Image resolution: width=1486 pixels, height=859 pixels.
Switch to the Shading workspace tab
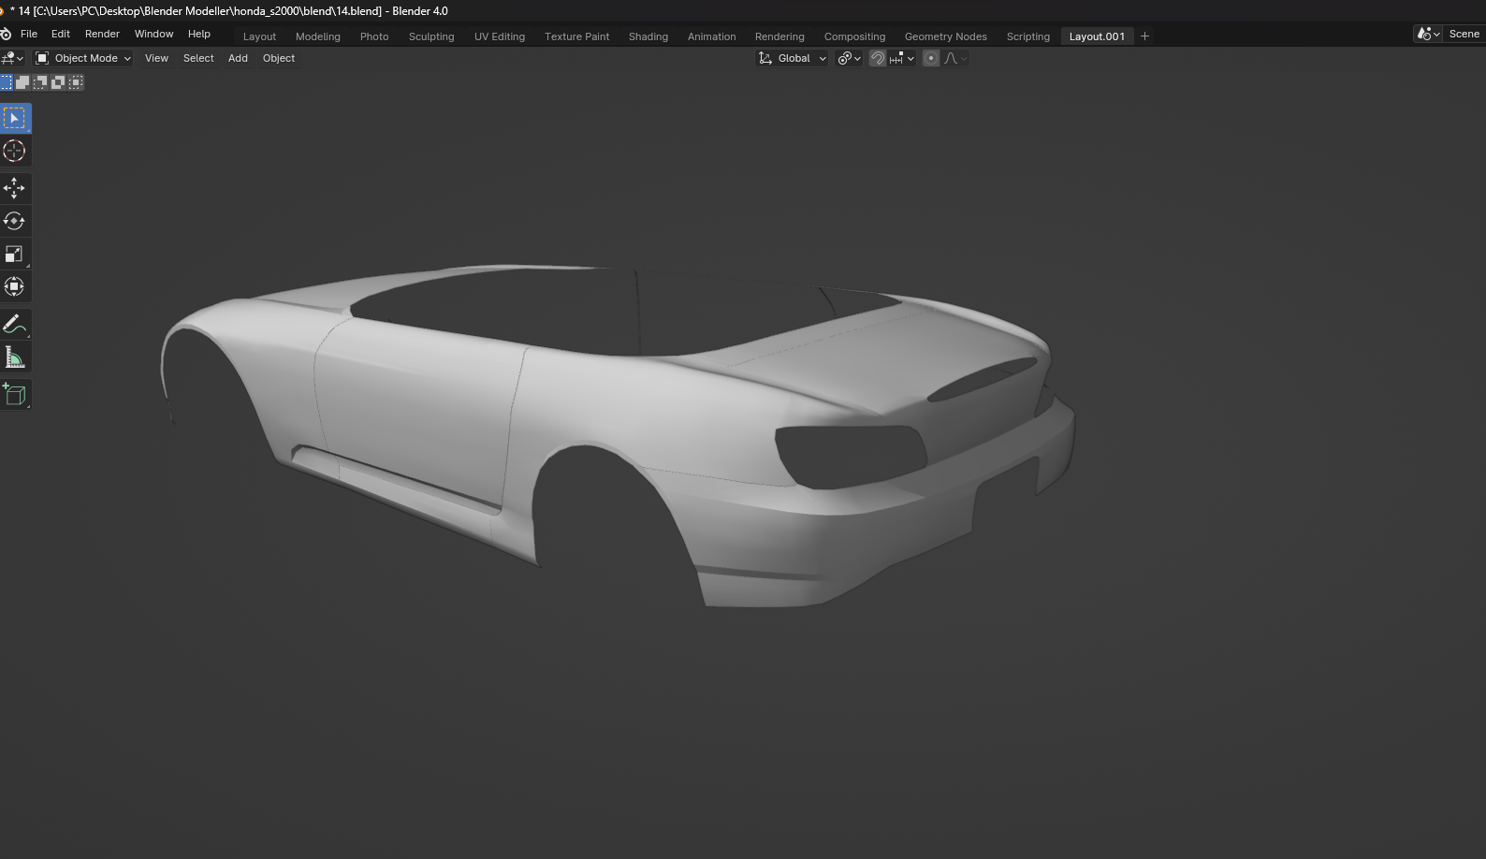click(x=648, y=36)
